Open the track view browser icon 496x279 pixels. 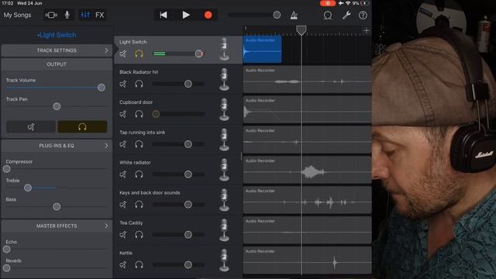[x=51, y=15]
